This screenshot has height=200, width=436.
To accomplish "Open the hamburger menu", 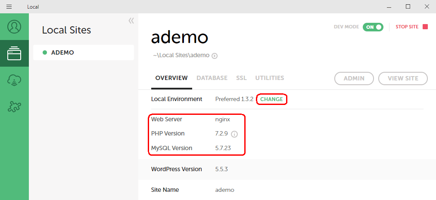I will point(9,7).
